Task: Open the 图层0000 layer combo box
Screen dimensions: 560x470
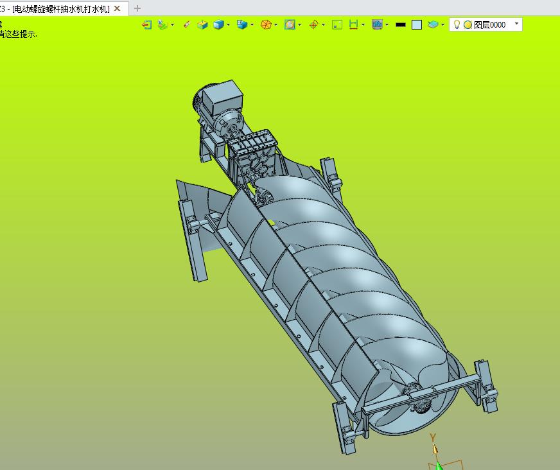Action: 486,24
